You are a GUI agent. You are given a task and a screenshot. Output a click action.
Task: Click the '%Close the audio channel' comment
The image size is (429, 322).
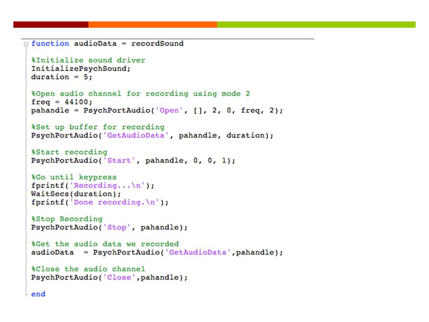click(88, 269)
